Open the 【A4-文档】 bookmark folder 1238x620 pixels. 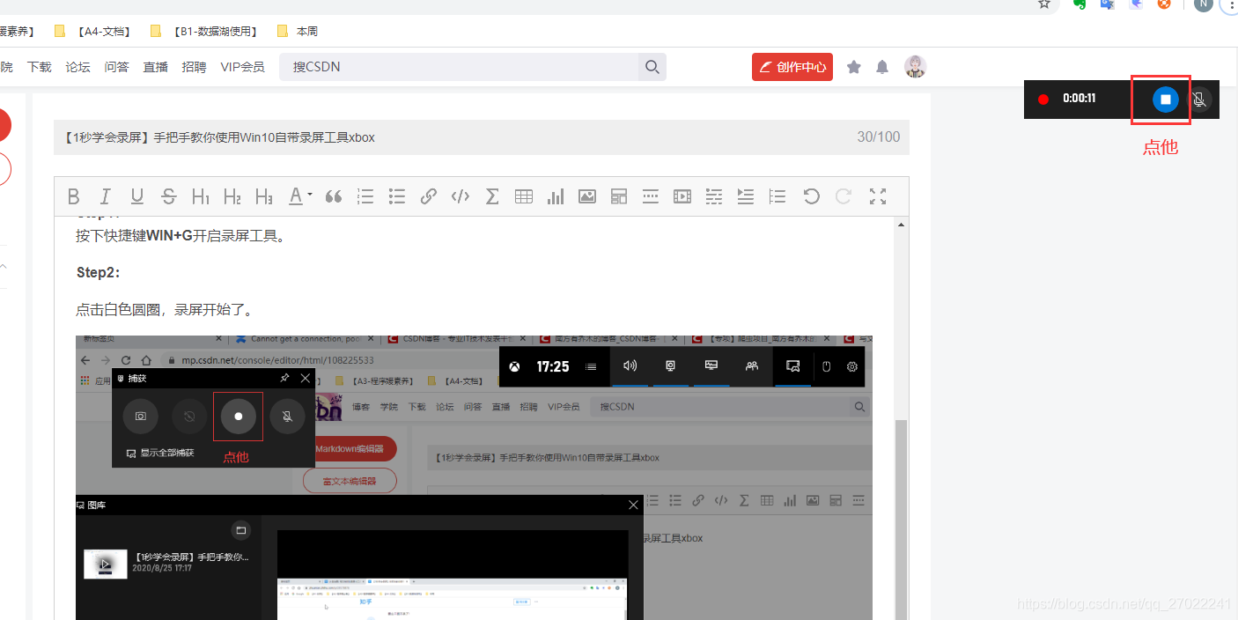[x=93, y=31]
